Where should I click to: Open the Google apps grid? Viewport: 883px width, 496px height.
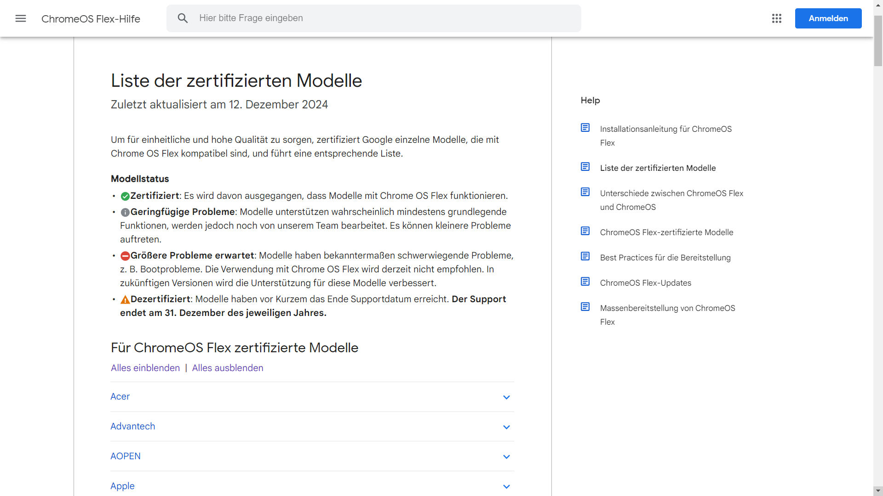pos(777,18)
